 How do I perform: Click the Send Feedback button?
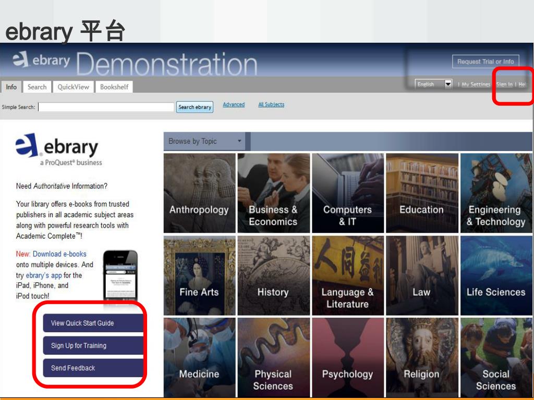coord(93,368)
